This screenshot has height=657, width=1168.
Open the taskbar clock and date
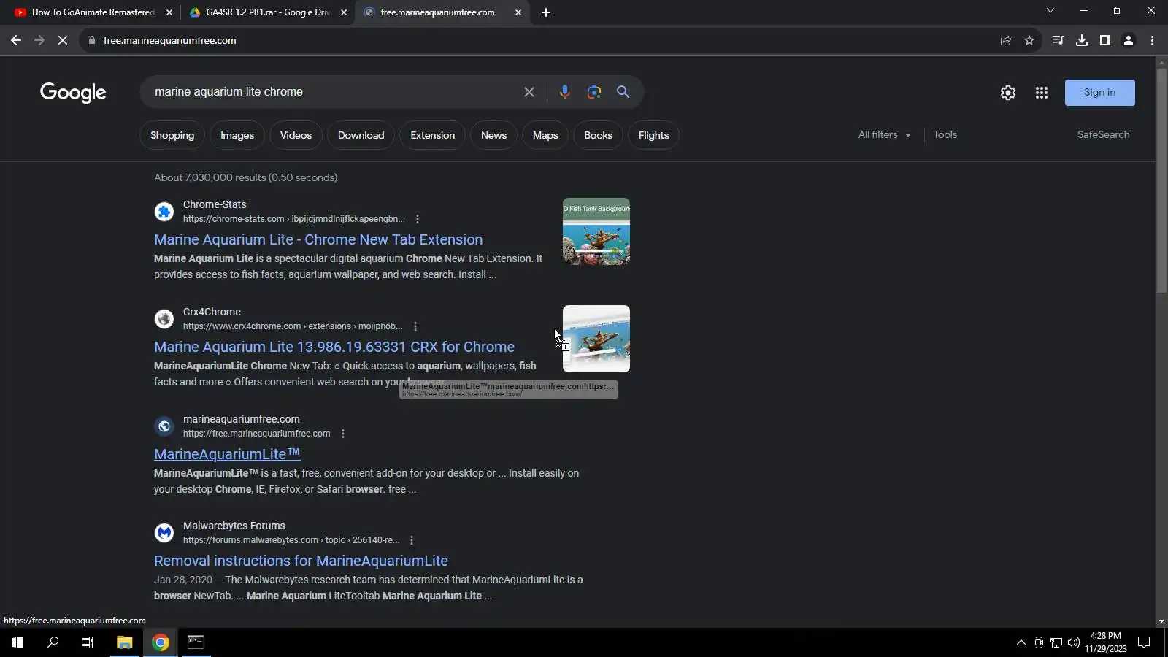1105,642
